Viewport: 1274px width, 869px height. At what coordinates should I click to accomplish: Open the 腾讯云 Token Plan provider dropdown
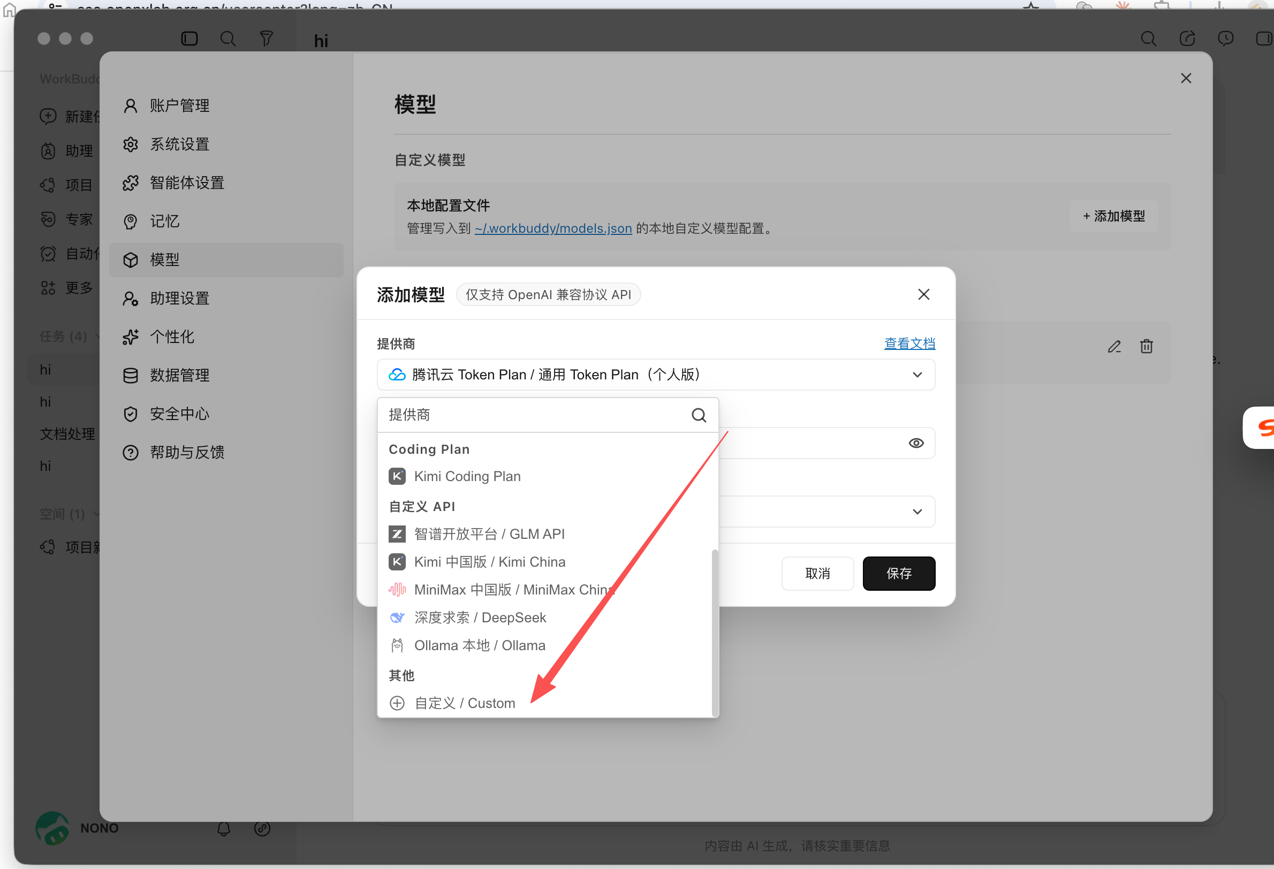pos(656,375)
